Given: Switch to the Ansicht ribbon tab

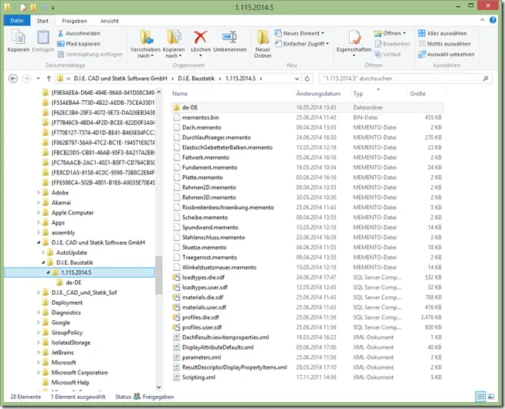Looking at the screenshot, I should [x=110, y=21].
